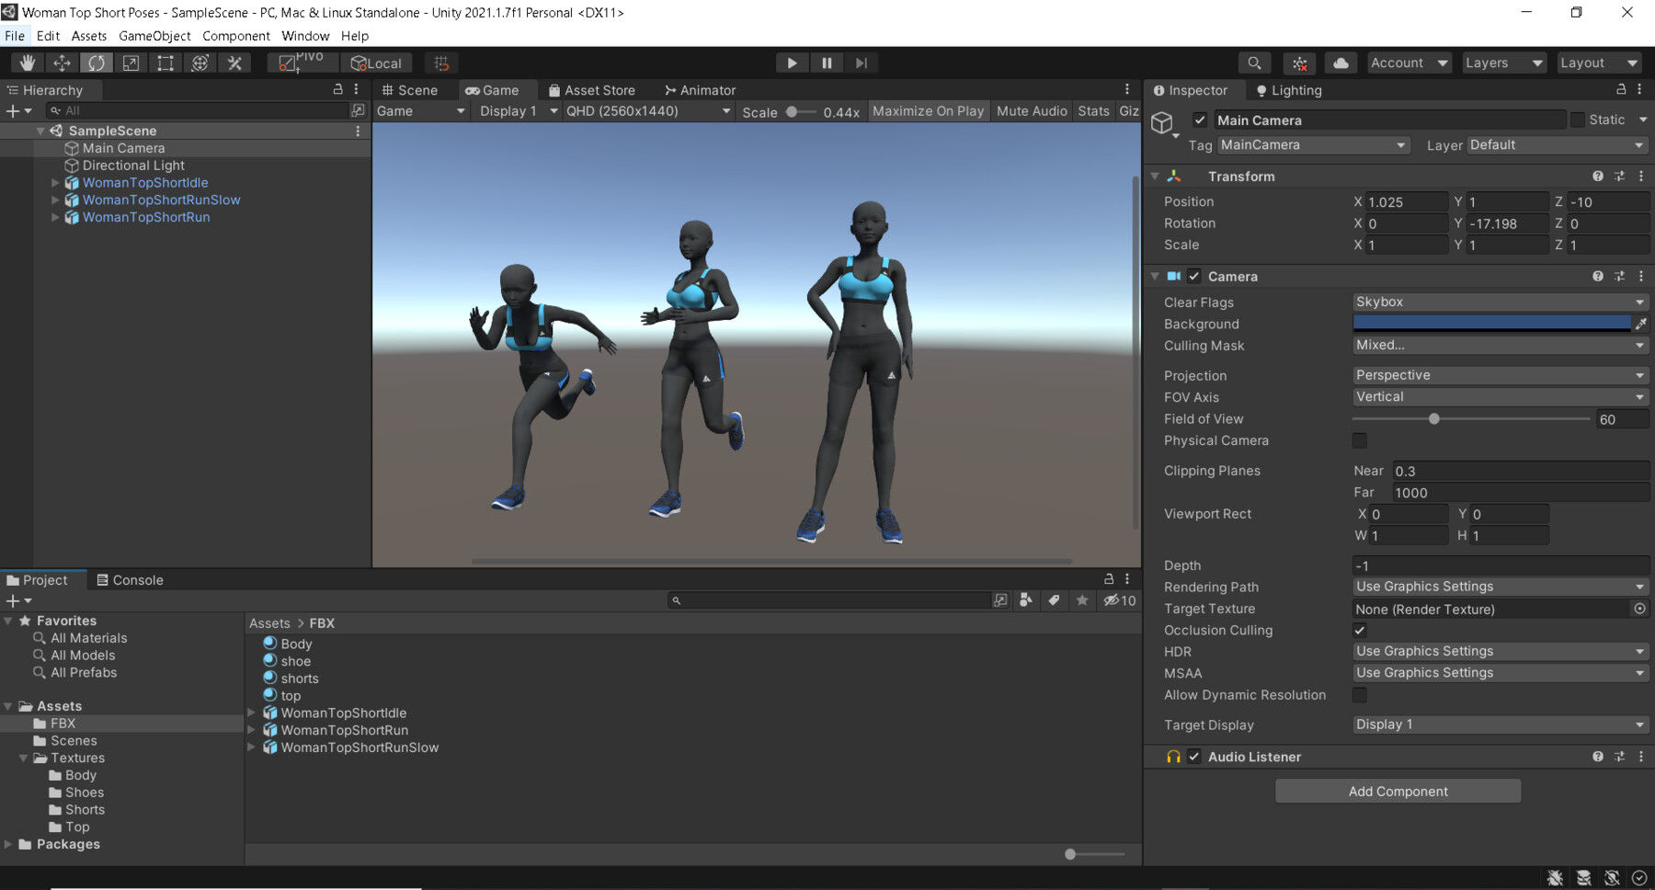The image size is (1655, 890).
Task: Open the GameObject menu
Action: click(x=154, y=36)
